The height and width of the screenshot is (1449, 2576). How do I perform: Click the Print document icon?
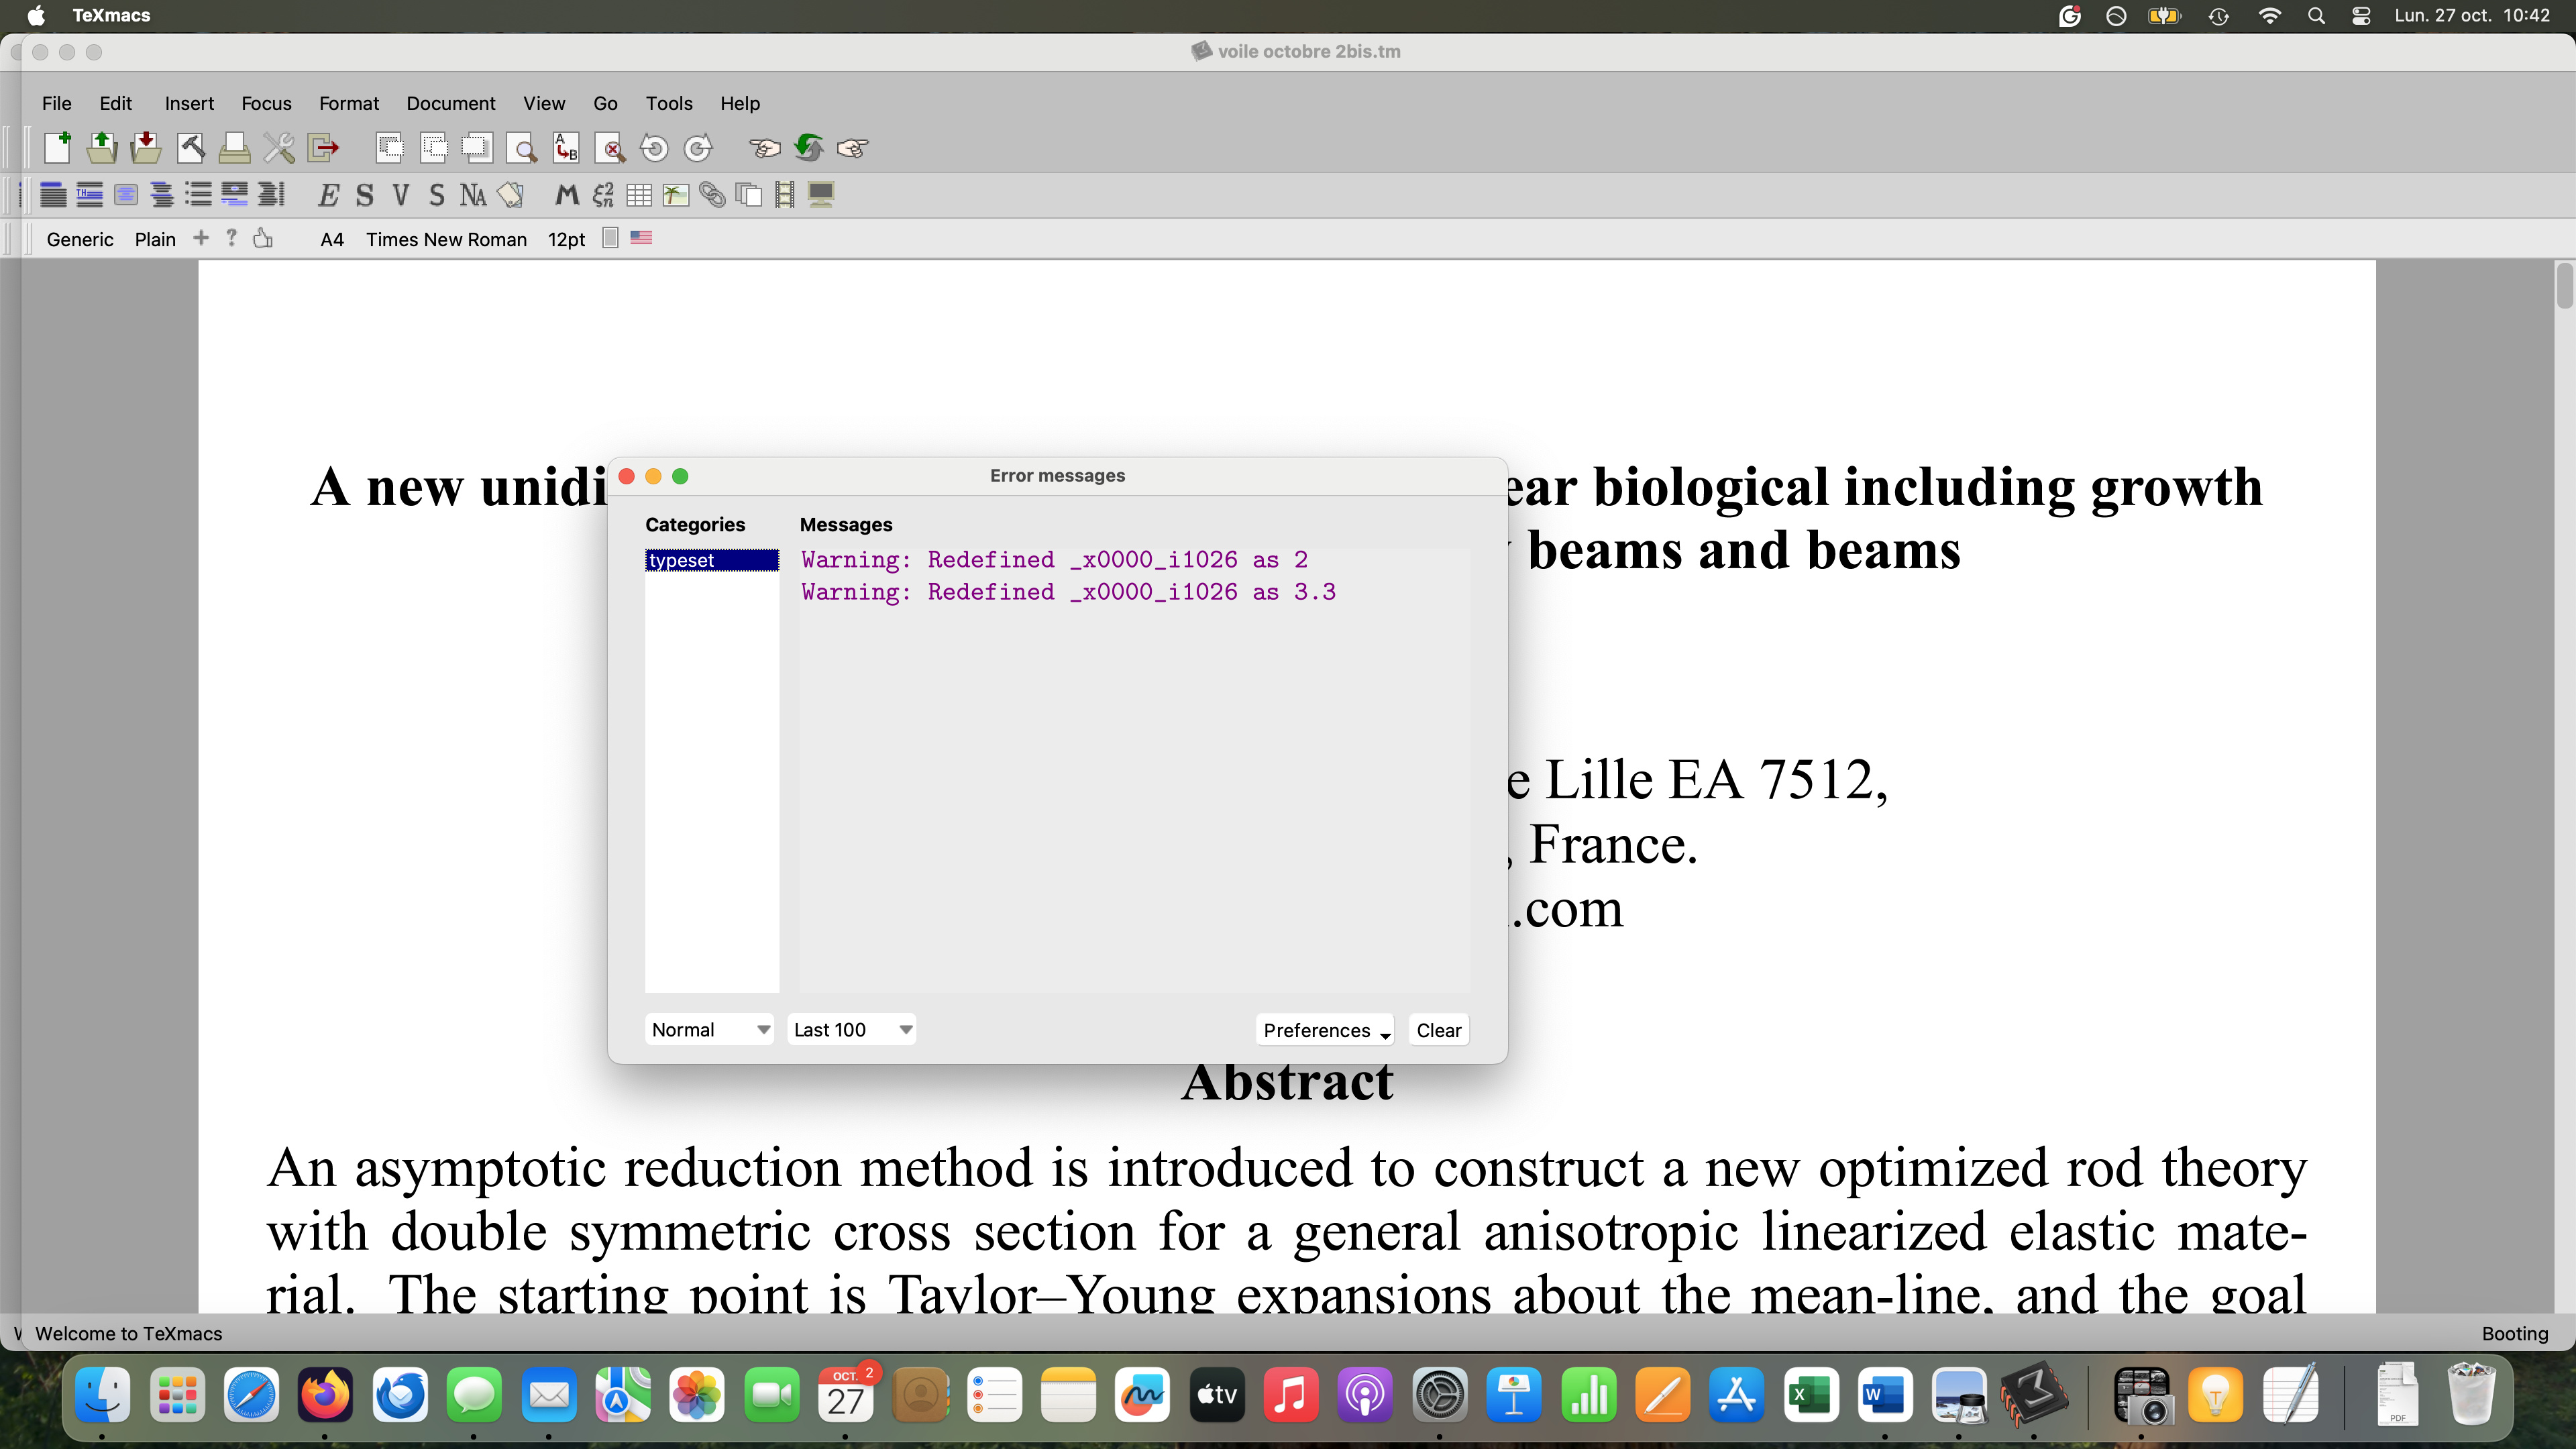tap(234, 148)
